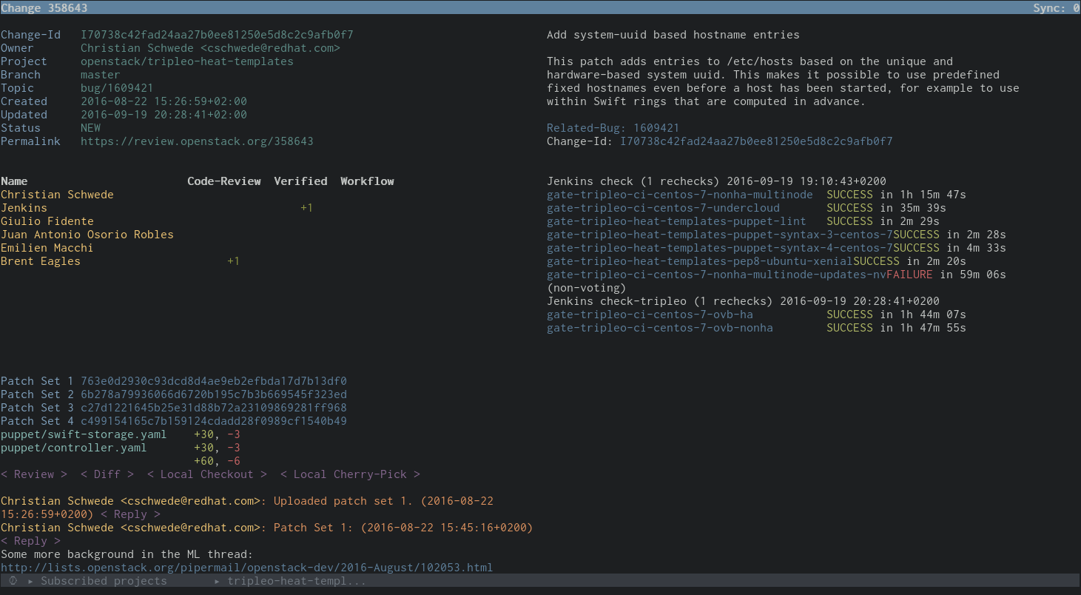
Task: Click Jenkins check-tripleo rechecks heading
Action: pos(743,301)
